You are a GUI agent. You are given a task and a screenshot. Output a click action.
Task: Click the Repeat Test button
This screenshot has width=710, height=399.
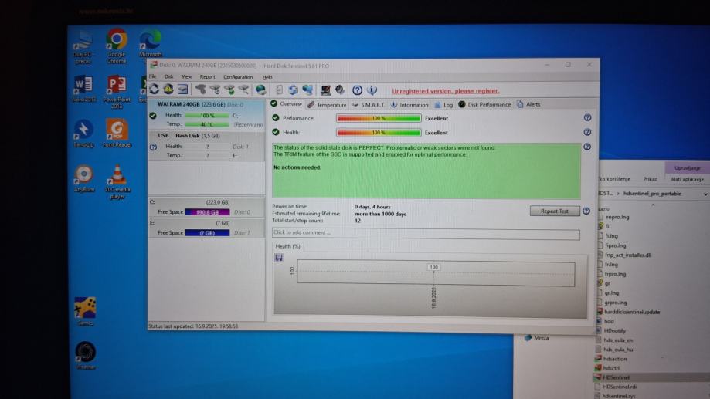tap(554, 211)
